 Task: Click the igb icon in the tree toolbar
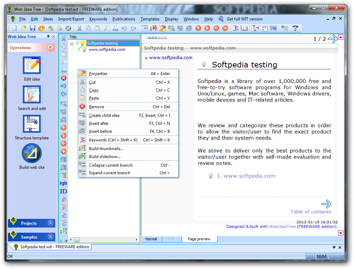[64, 183]
